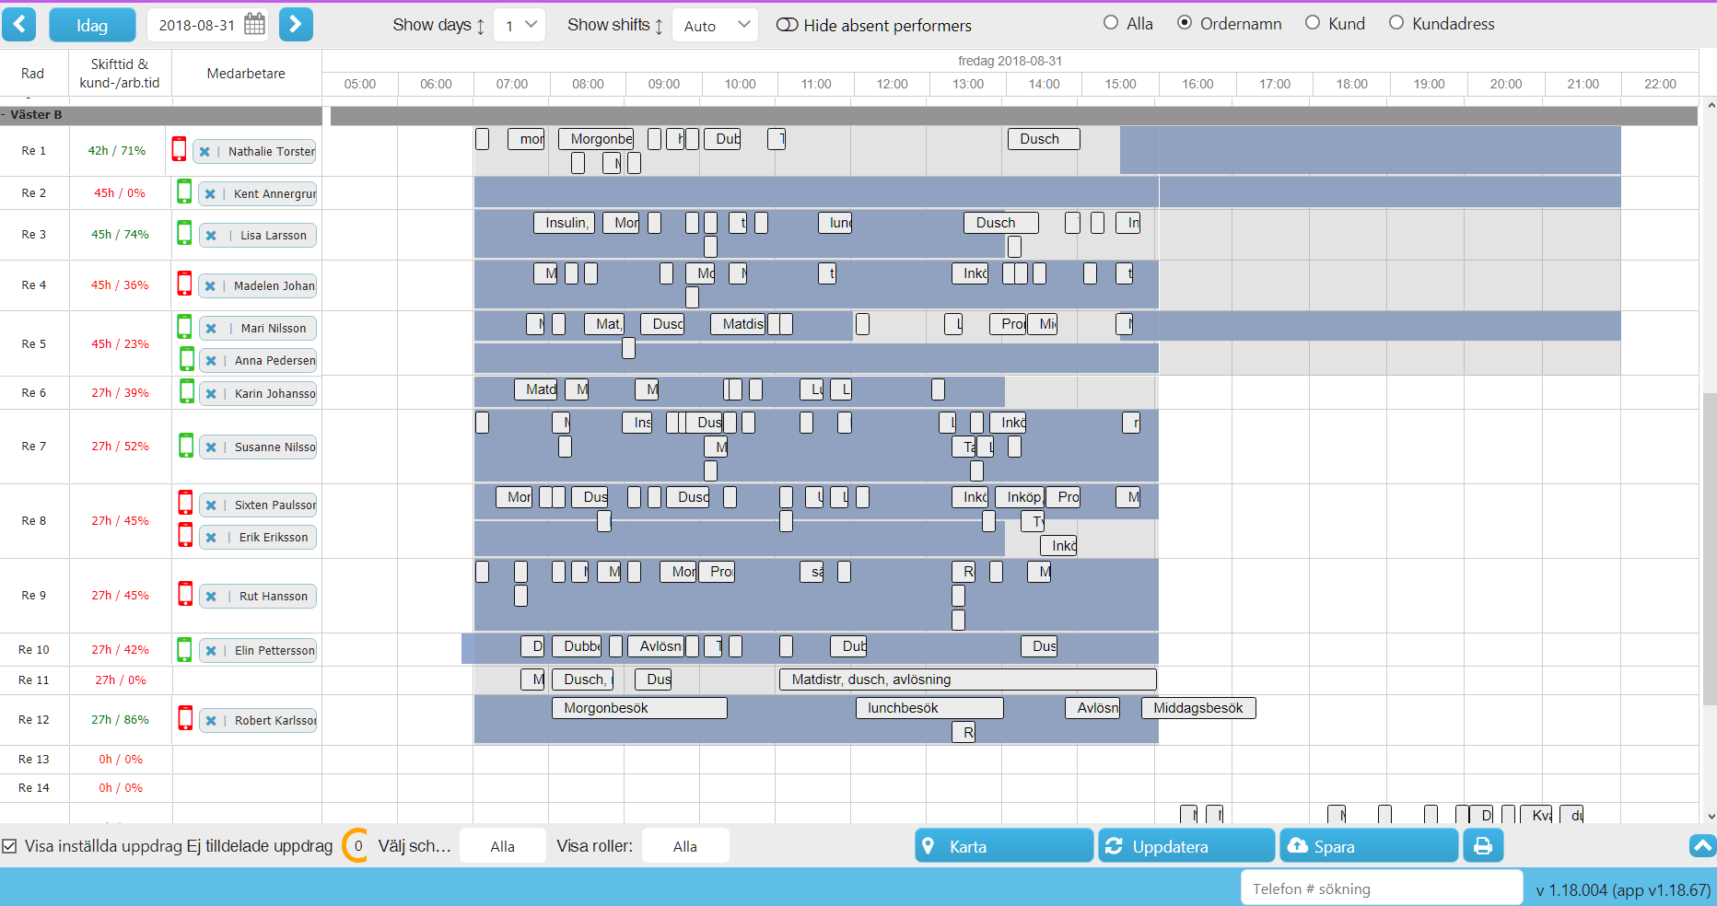The width and height of the screenshot is (1717, 906).
Task: Select the Middagsbesök task block
Action: [x=1198, y=708]
